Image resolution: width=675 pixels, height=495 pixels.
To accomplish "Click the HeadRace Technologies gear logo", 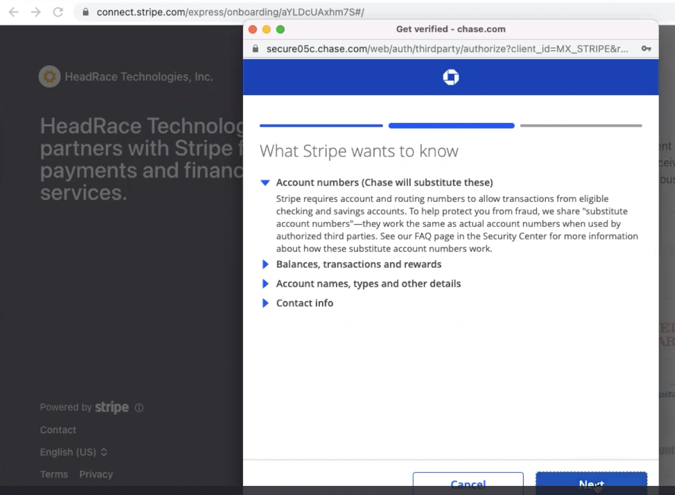I will pos(50,77).
